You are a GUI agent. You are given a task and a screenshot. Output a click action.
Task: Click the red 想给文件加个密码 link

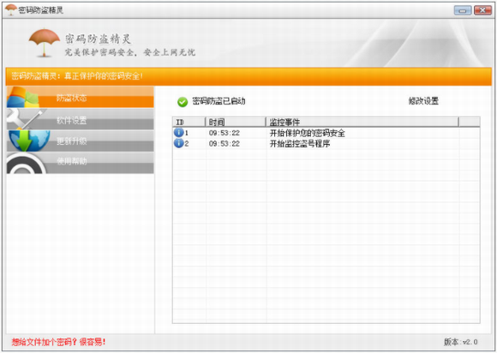[58, 342]
